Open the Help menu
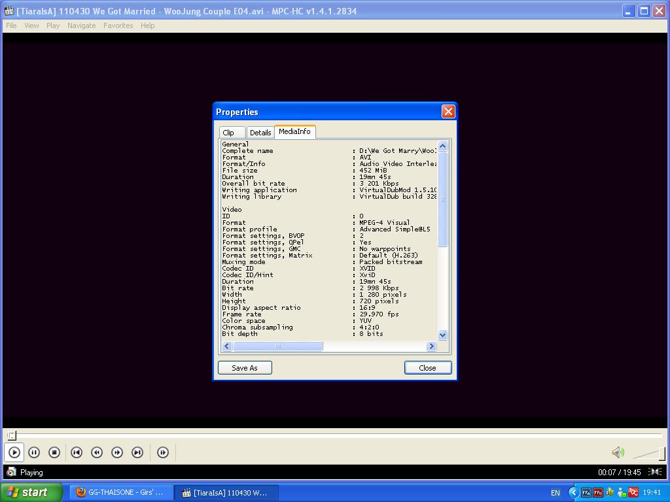 tap(148, 25)
